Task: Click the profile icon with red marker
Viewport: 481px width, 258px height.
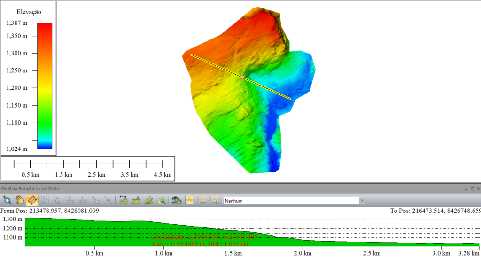Action: 136,201
